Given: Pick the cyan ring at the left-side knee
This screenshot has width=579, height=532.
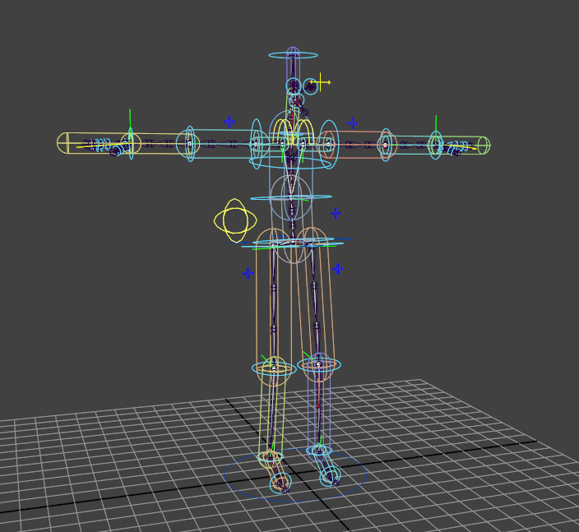Looking at the screenshot, I should coord(273,369).
